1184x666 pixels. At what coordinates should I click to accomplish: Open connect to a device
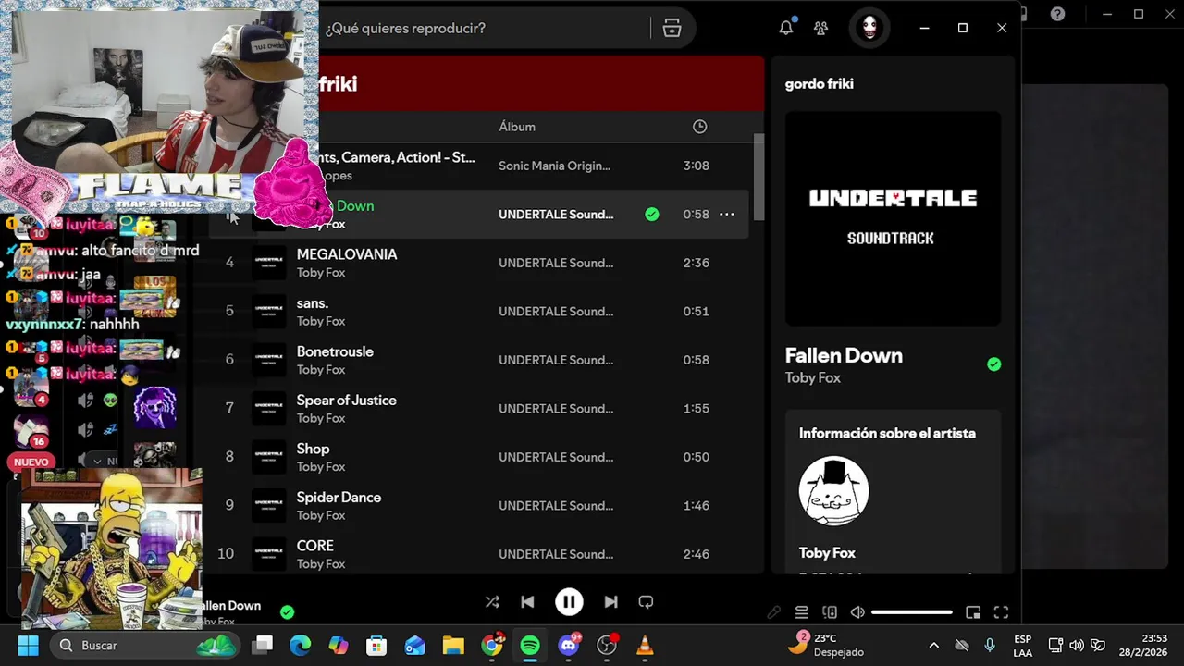830,612
